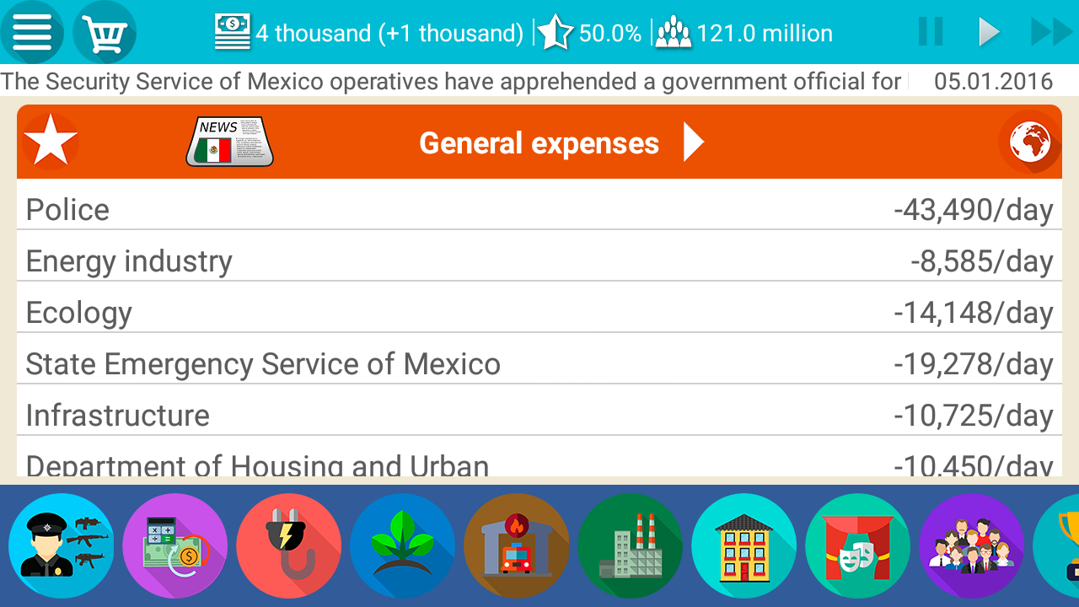Screen dimensions: 1079x607
Task: Open the white star icon on orange header
Action: 51,142
